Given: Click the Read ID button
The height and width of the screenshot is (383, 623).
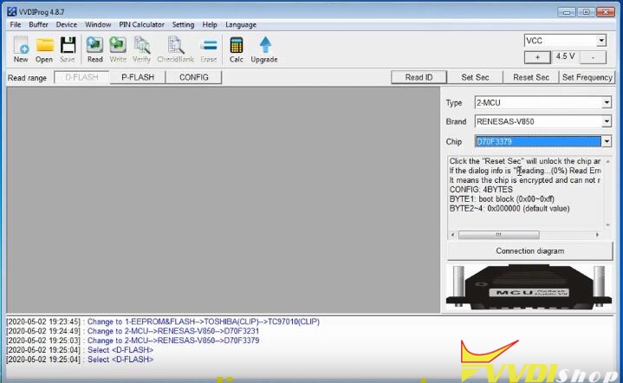Looking at the screenshot, I should click(419, 77).
